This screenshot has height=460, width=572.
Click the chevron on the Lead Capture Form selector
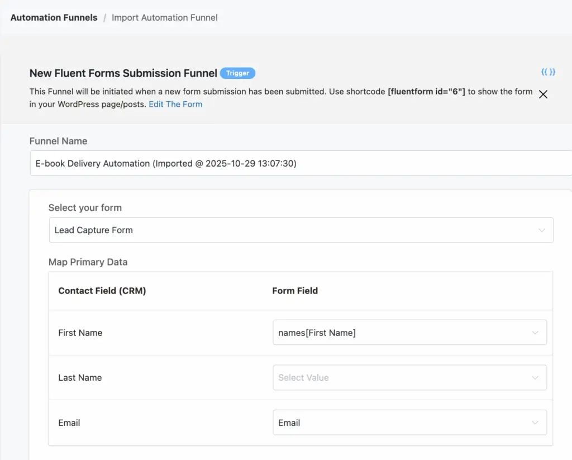[x=541, y=230]
